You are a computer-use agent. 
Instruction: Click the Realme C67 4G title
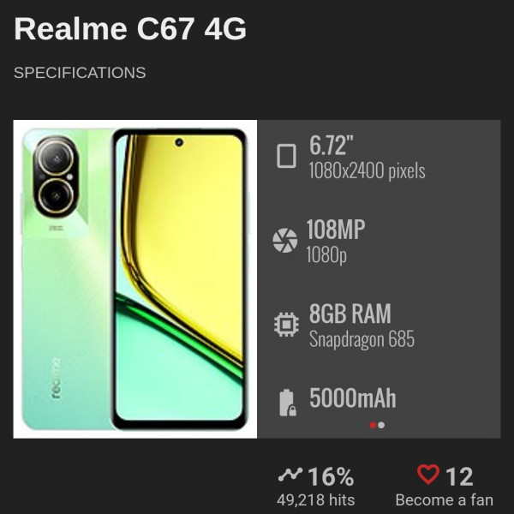point(130,29)
